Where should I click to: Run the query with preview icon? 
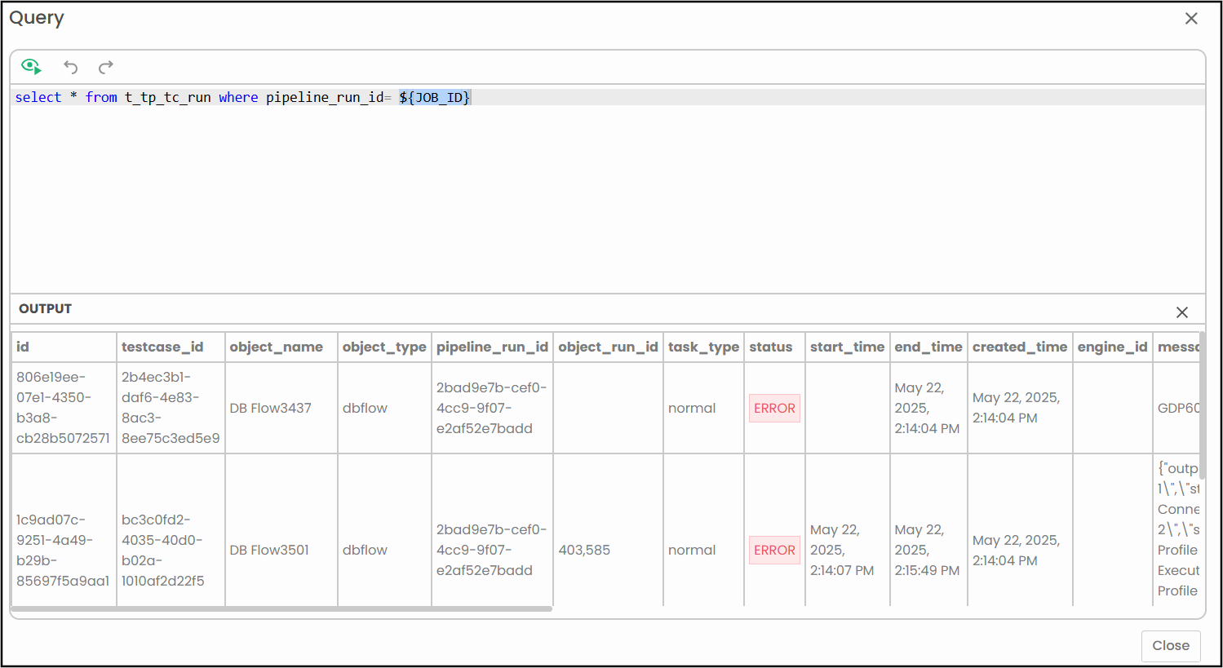tap(31, 67)
